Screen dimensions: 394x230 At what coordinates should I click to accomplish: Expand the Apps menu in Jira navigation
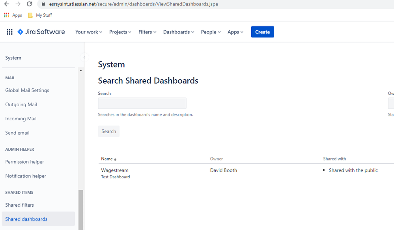click(x=235, y=32)
